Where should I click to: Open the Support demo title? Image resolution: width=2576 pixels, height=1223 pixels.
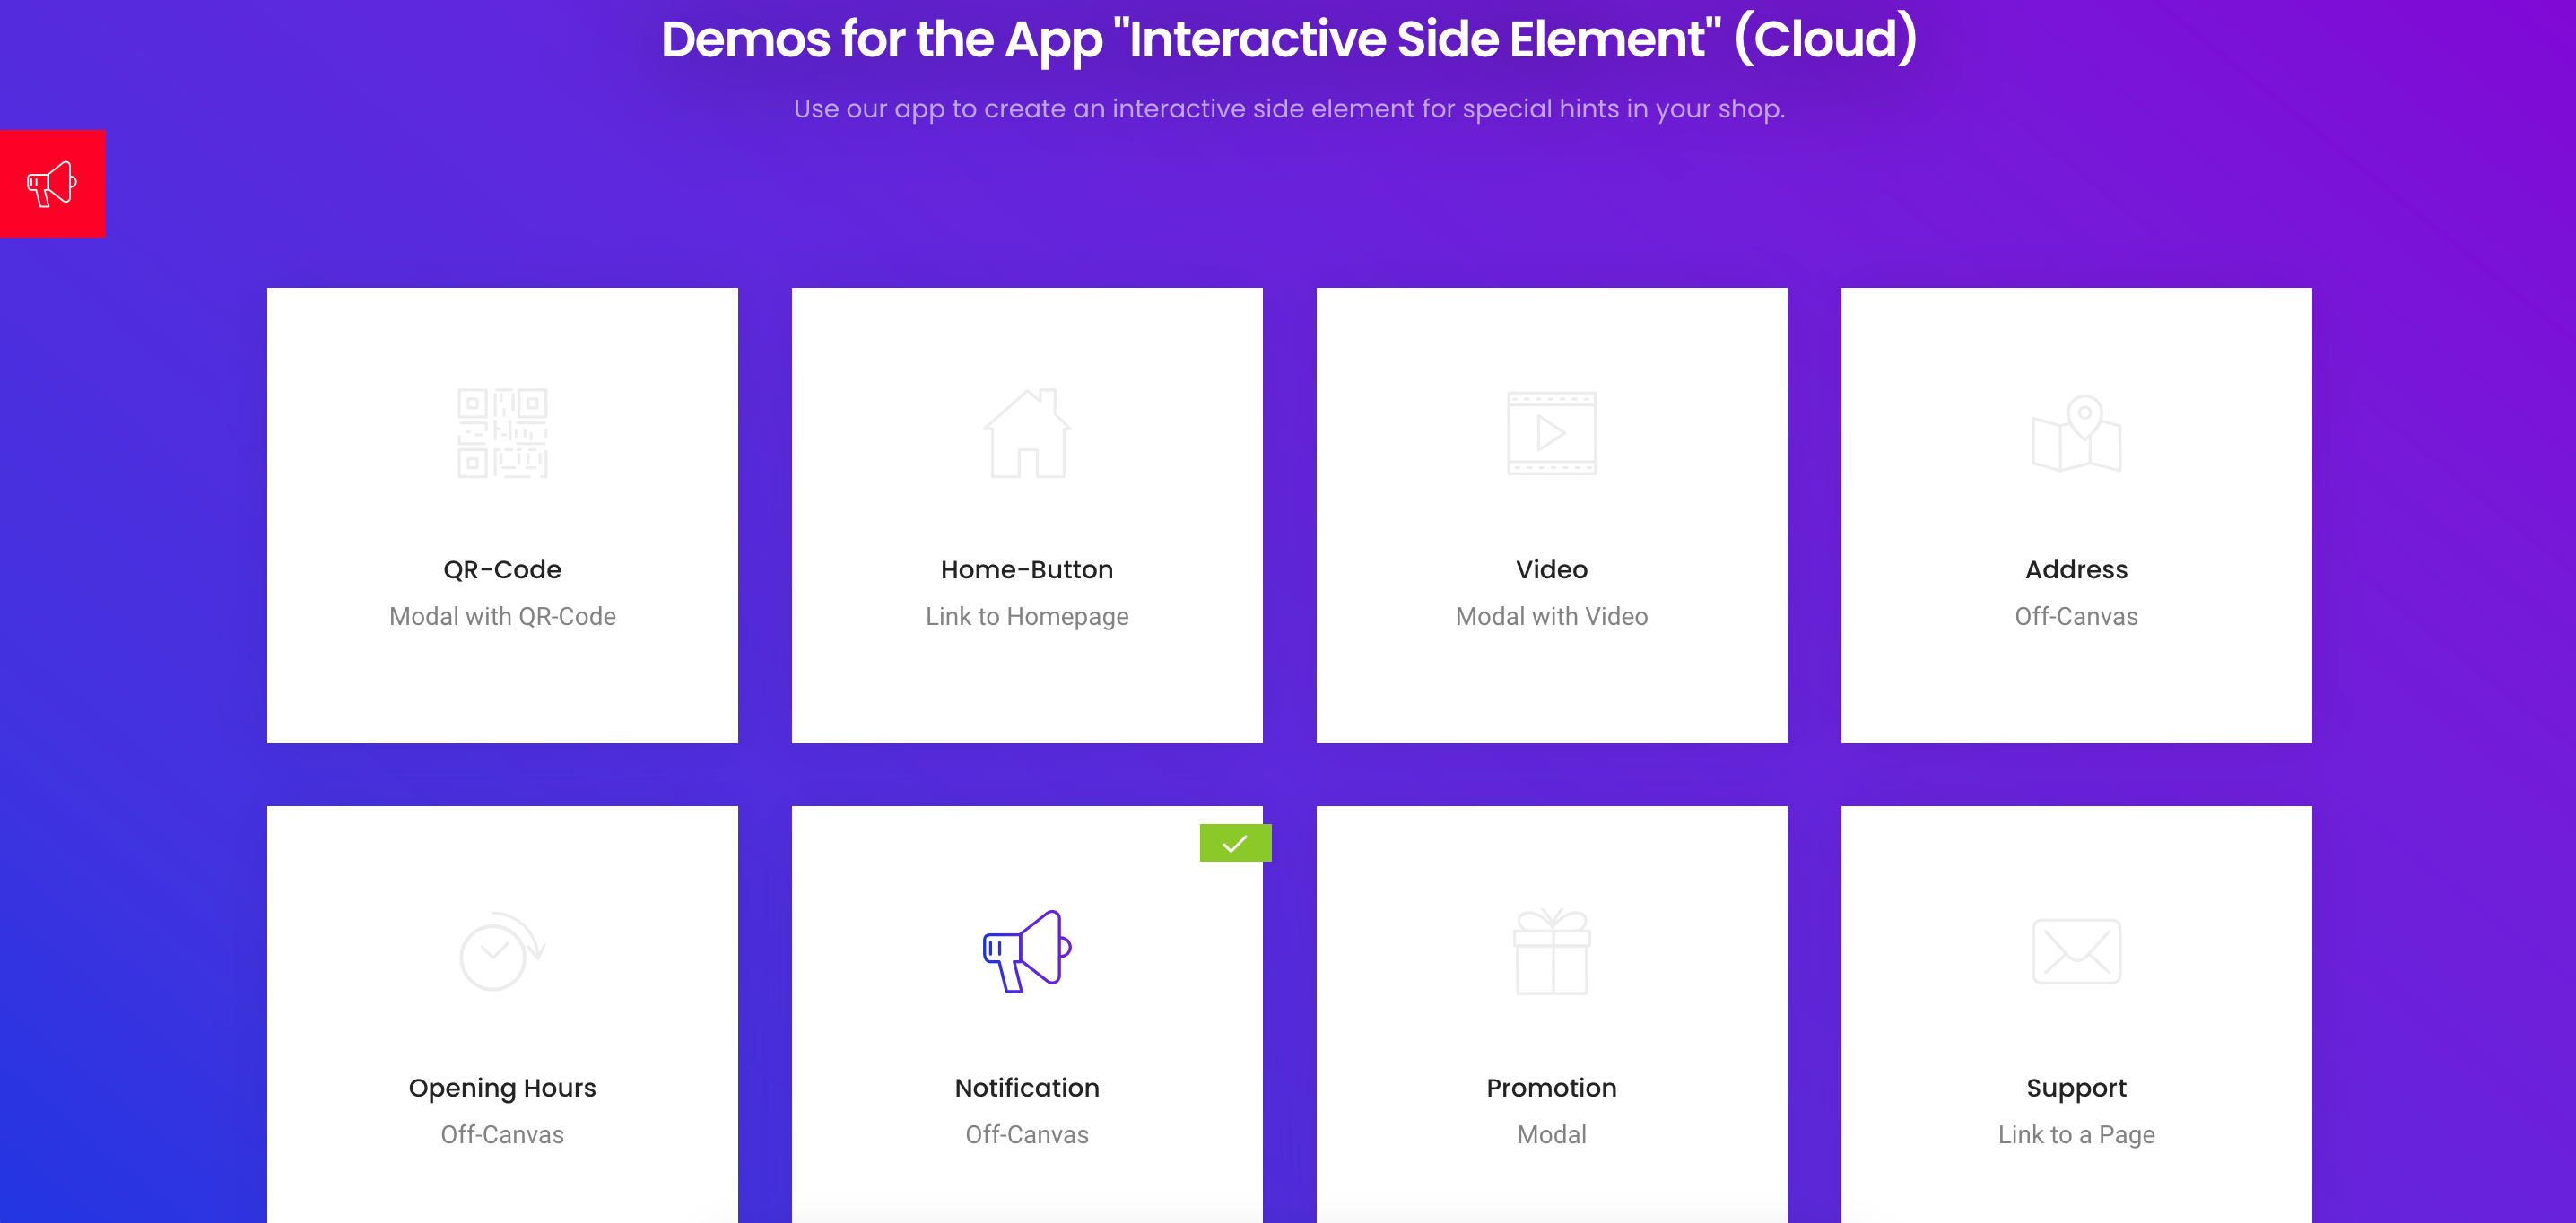[2076, 1088]
